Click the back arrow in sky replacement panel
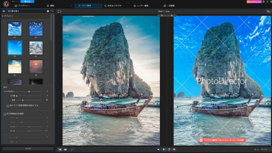This screenshot has width=272, height=153. (x=4, y=11)
